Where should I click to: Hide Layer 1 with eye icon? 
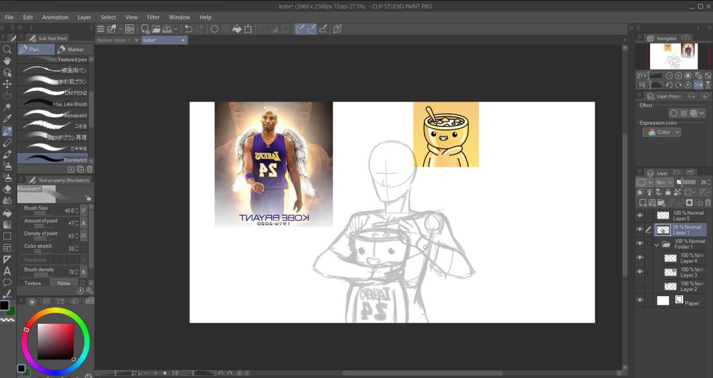point(640,229)
